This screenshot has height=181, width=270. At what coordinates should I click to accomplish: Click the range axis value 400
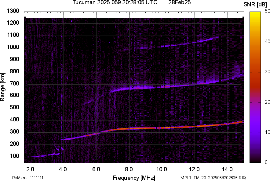pos(14,120)
